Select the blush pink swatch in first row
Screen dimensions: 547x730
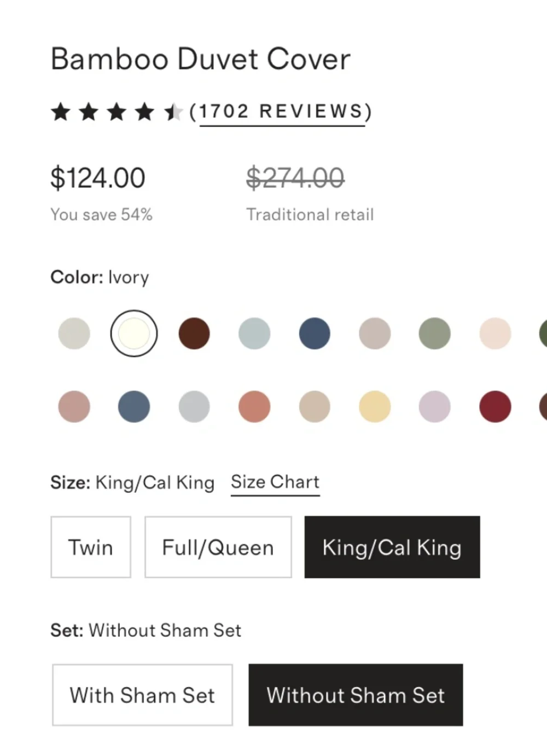[x=495, y=334]
